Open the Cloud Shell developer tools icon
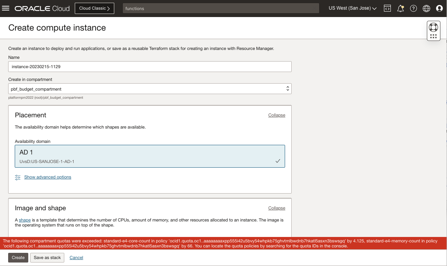The image size is (447, 266). point(387,8)
